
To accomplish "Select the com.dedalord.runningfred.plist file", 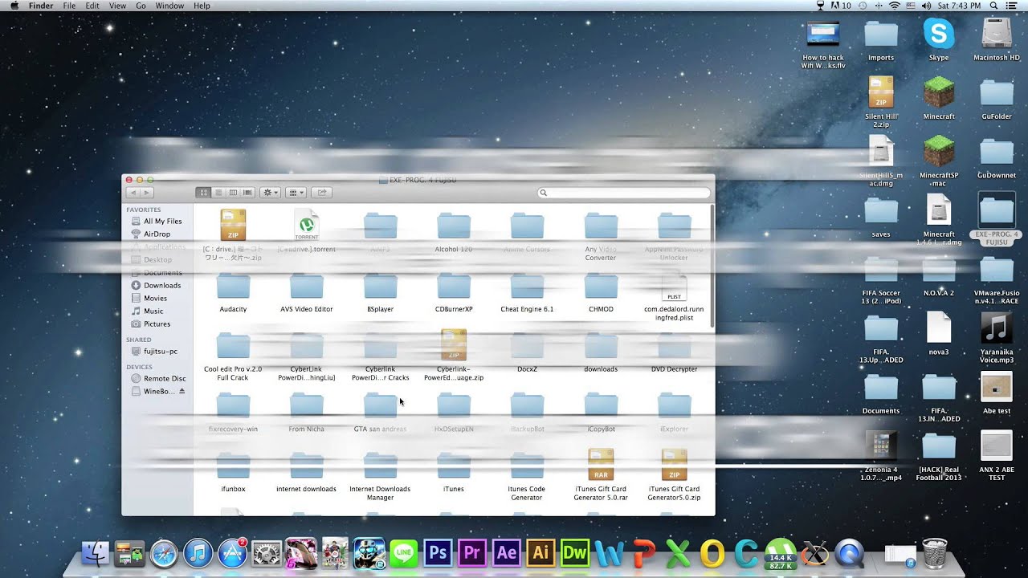I will pos(674,287).
